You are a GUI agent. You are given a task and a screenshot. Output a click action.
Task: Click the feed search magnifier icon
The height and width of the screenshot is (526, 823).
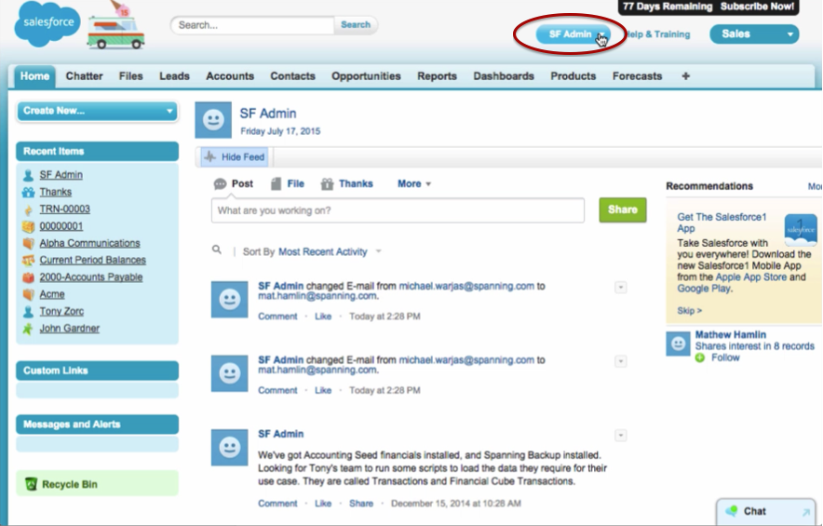(x=217, y=250)
